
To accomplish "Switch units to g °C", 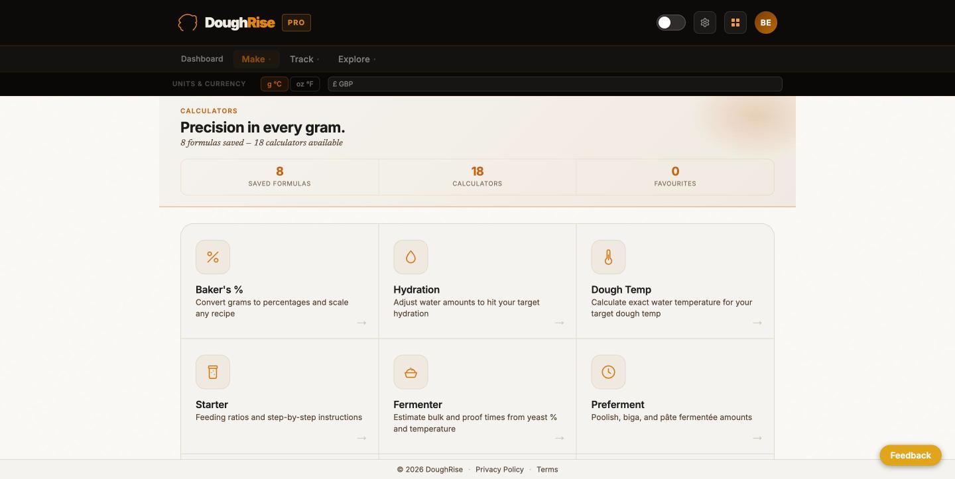I will tap(275, 84).
